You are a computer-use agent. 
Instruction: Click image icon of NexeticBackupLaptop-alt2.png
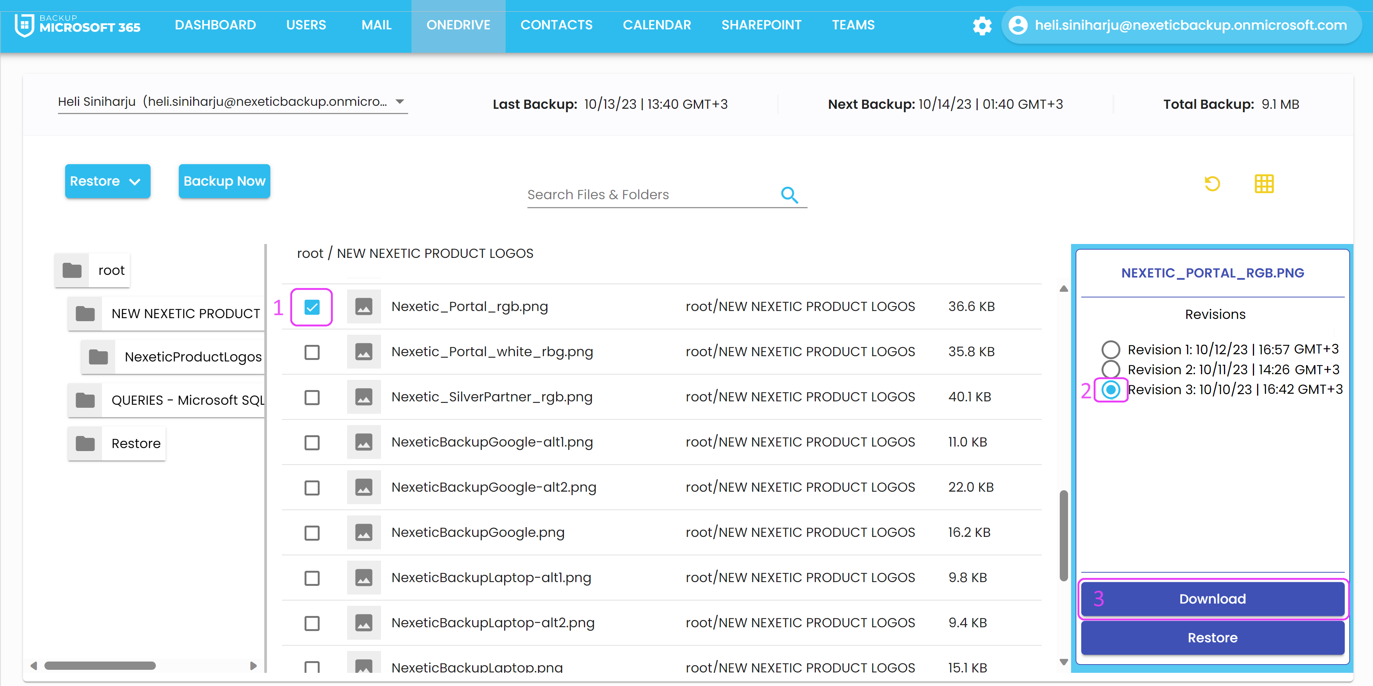pyautogui.click(x=364, y=623)
